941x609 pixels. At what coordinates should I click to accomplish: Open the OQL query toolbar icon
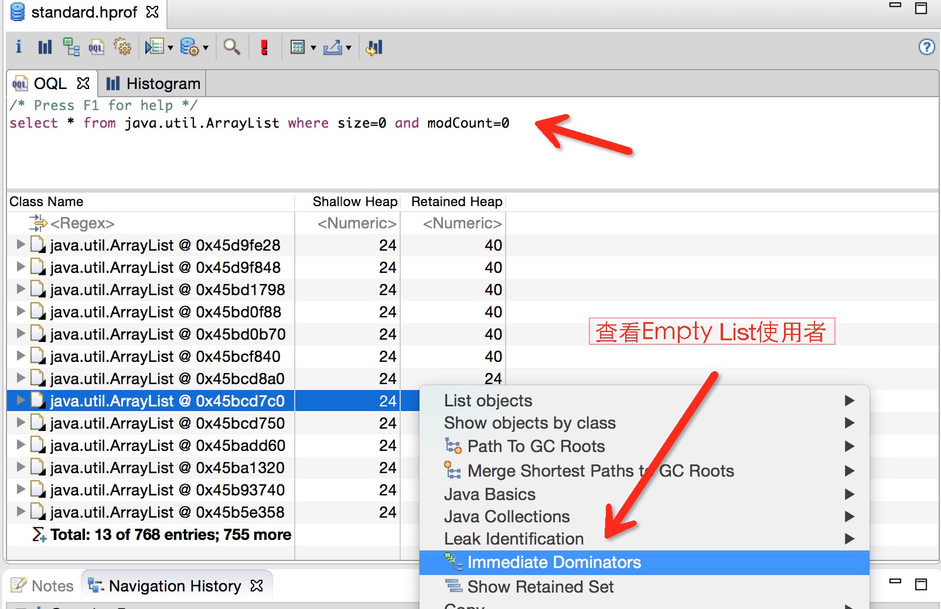tap(96, 47)
